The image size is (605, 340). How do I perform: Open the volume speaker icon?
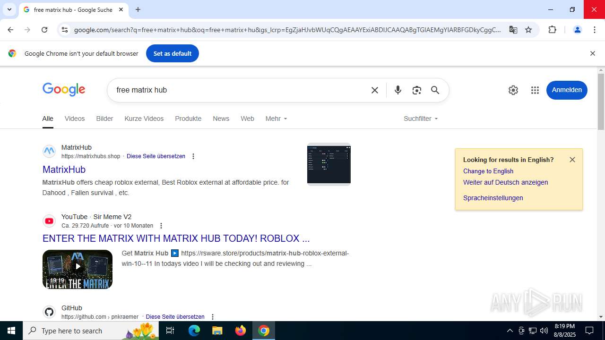coord(544,331)
